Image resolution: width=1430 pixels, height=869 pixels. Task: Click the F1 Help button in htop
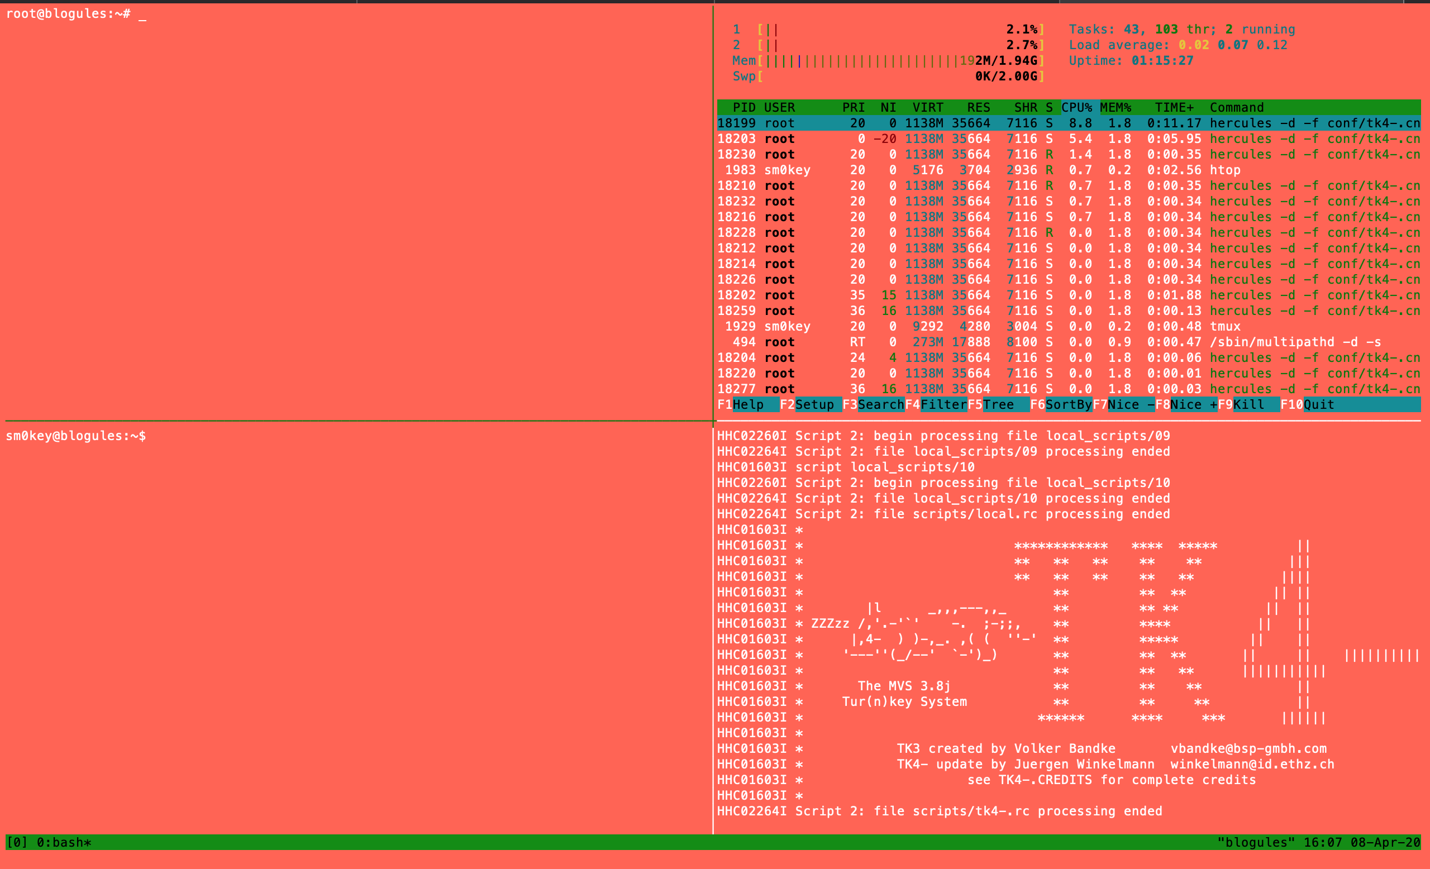point(748,405)
